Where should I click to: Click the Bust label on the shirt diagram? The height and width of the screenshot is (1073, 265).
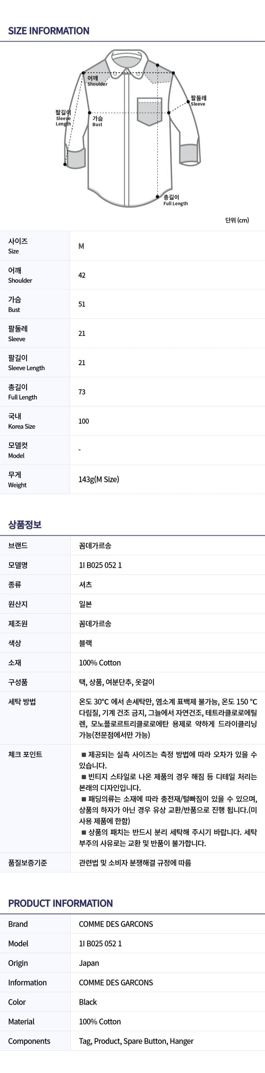98,121
